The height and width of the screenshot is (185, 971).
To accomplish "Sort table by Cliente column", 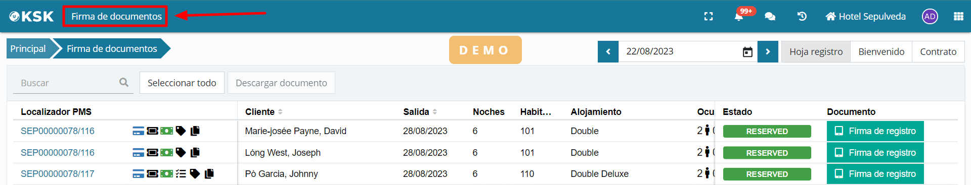I will (x=263, y=112).
